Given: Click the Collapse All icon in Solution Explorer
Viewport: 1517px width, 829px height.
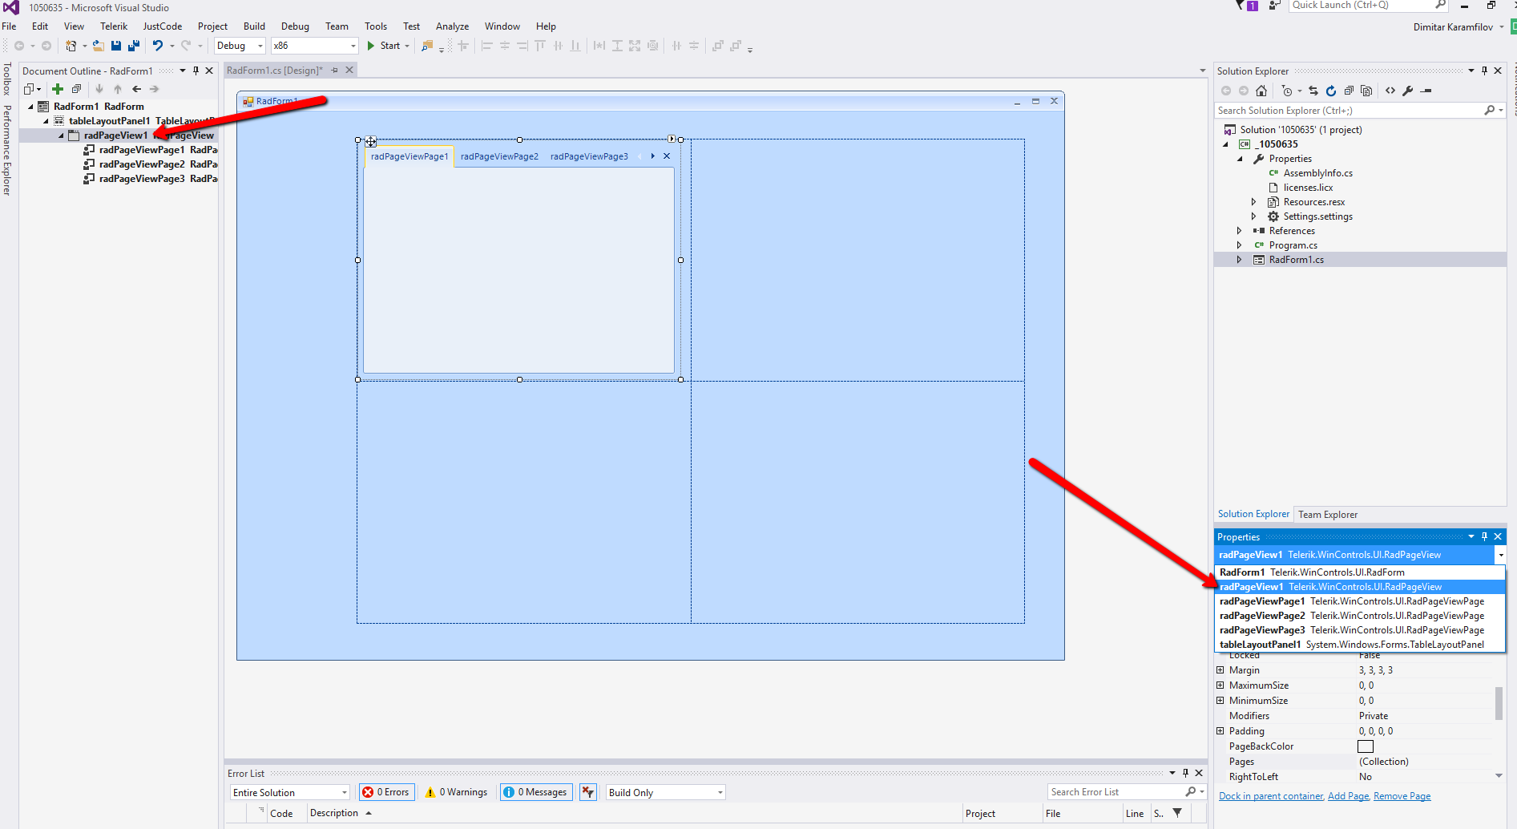Looking at the screenshot, I should pyautogui.click(x=1349, y=91).
